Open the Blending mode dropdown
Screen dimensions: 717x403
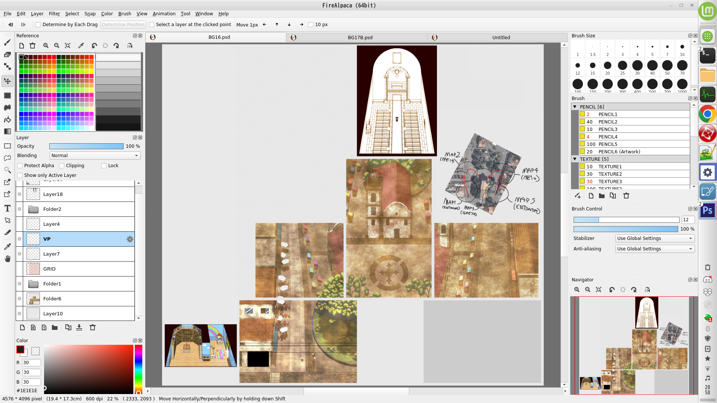point(95,156)
